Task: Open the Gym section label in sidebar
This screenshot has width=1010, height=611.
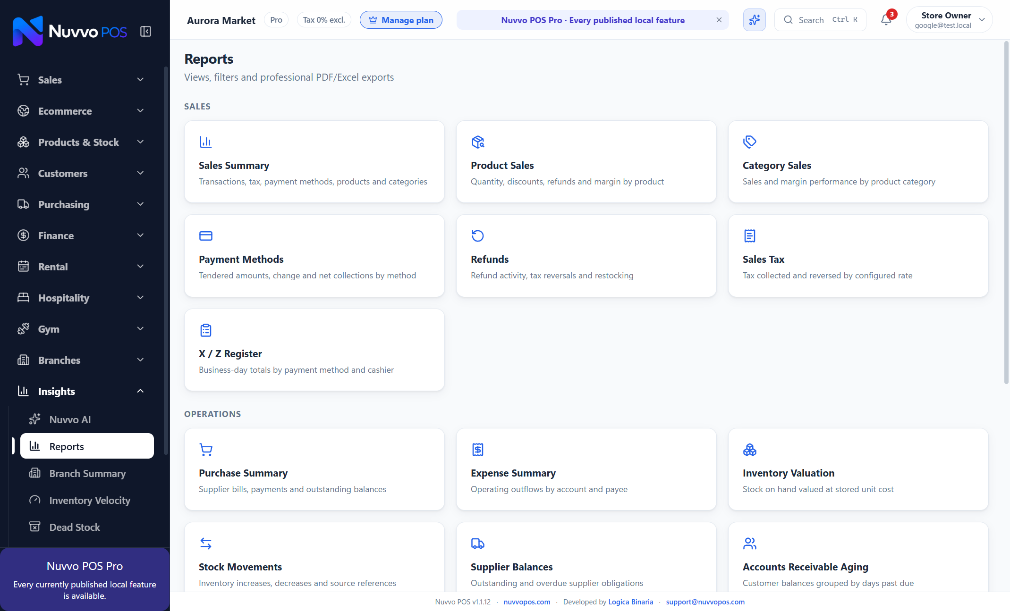Action: click(49, 329)
